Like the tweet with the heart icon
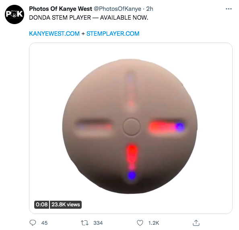Screen dimensions: 239x230 point(140,223)
